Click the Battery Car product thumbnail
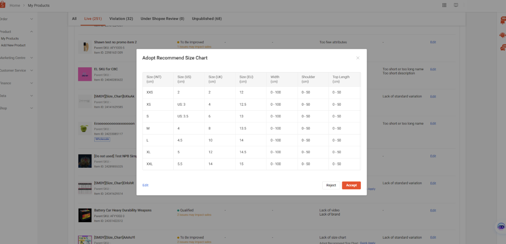The image size is (506, 244). (85, 215)
